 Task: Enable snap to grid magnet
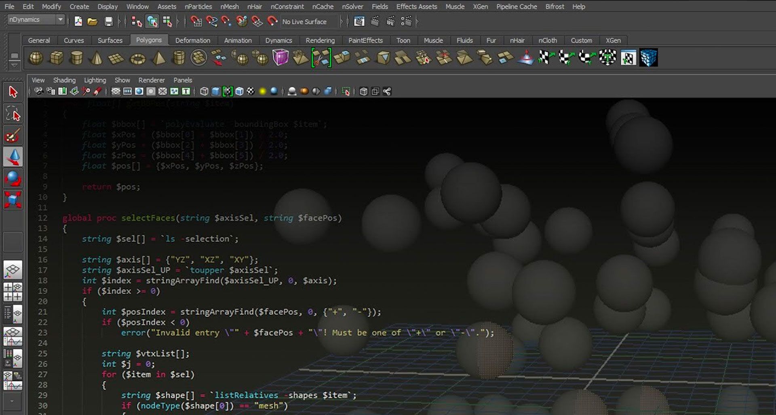click(x=197, y=21)
